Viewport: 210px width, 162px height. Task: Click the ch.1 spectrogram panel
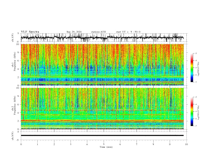point(102,65)
